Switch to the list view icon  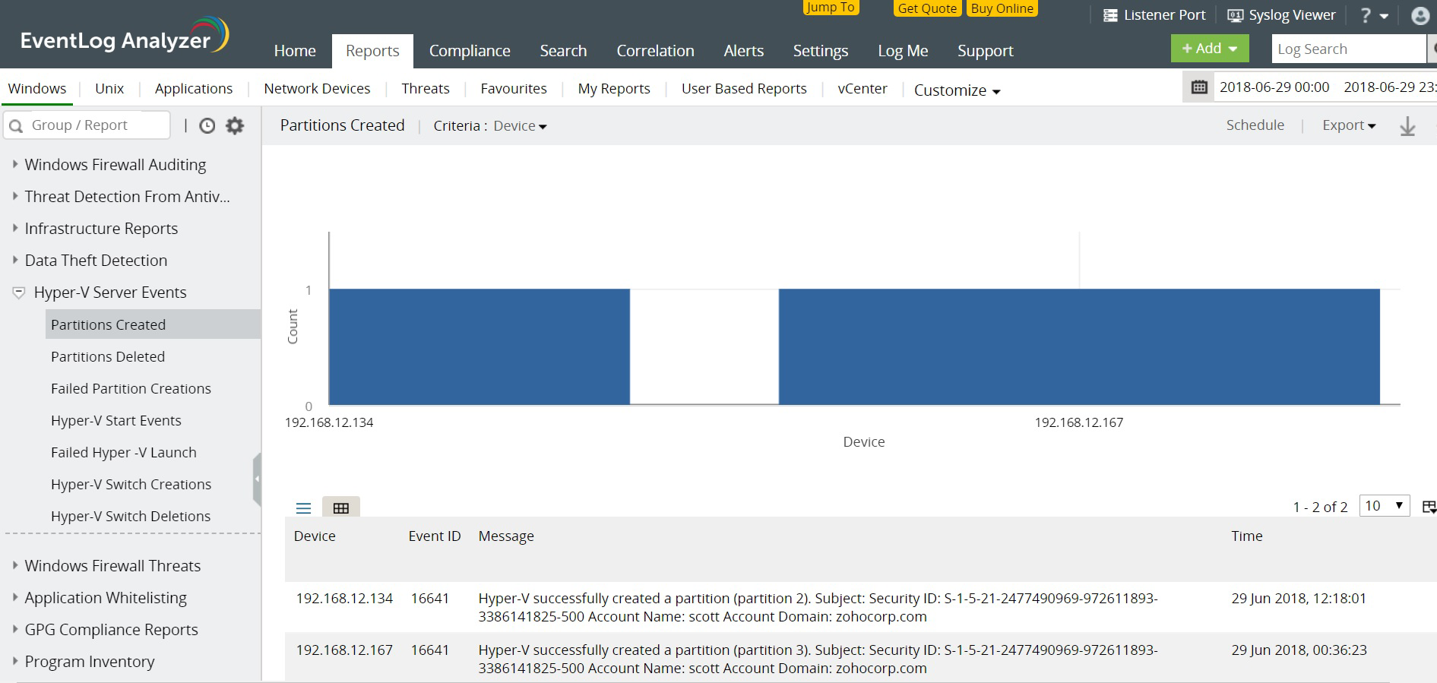pyautogui.click(x=303, y=508)
